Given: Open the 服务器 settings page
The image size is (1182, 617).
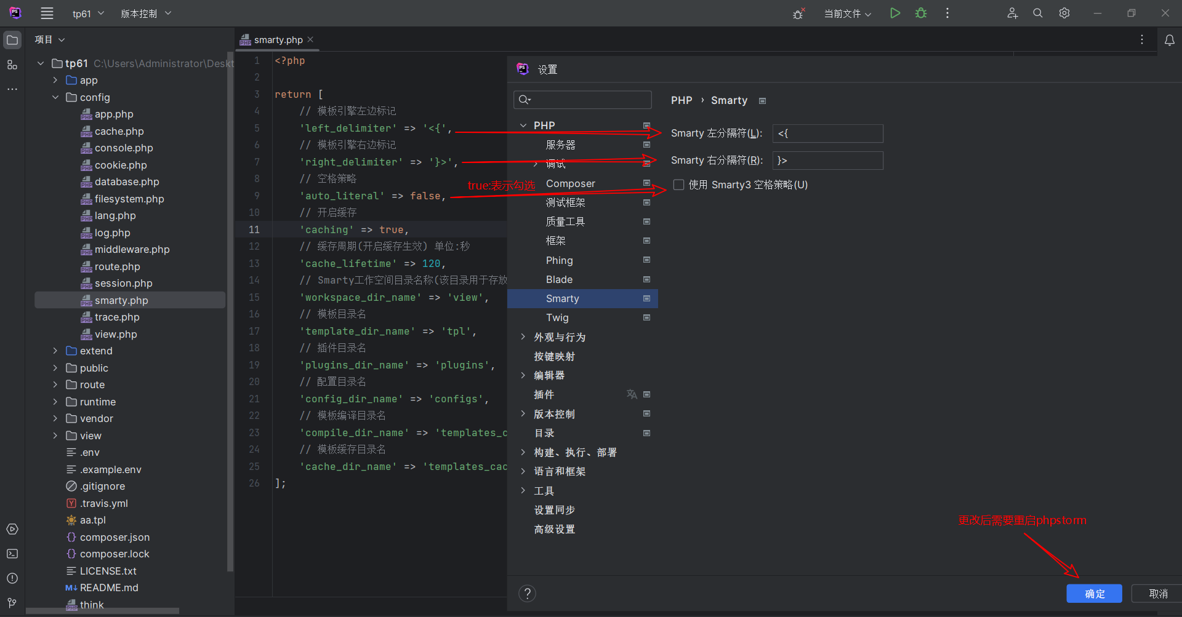Looking at the screenshot, I should (582, 145).
